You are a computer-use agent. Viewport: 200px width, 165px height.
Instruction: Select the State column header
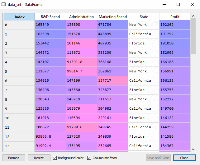pos(144,17)
